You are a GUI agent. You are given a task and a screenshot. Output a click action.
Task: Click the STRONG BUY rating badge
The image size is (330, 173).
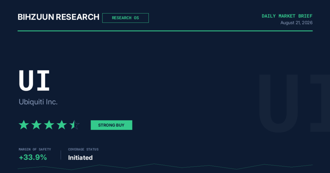pos(111,125)
